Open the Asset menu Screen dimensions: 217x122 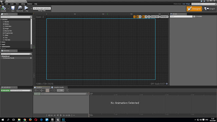(12, 4)
